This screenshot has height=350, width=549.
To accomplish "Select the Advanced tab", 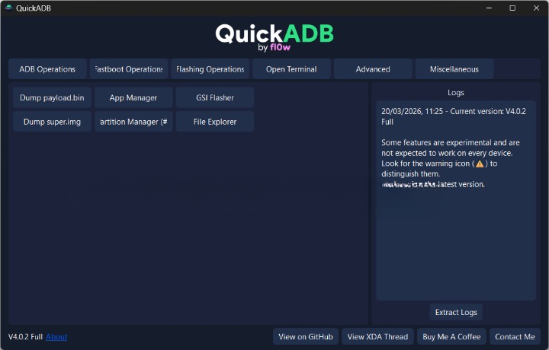I will click(373, 69).
